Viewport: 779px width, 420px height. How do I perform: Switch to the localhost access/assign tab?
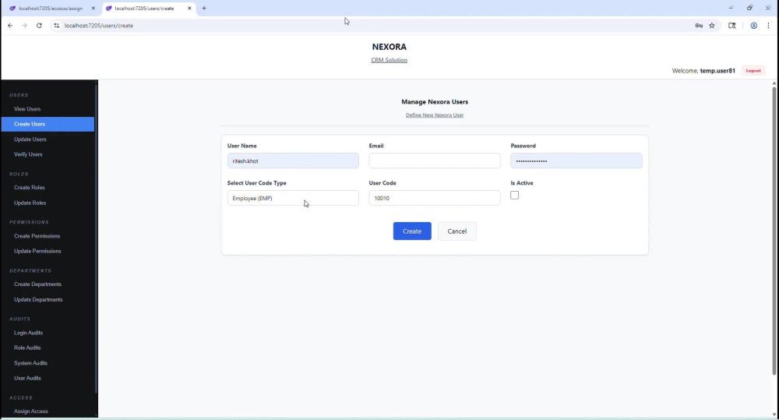pos(50,8)
